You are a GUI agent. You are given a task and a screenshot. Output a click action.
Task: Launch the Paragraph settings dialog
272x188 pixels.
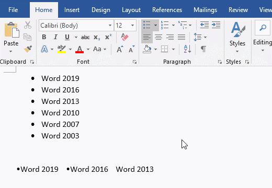pyautogui.click(x=220, y=62)
